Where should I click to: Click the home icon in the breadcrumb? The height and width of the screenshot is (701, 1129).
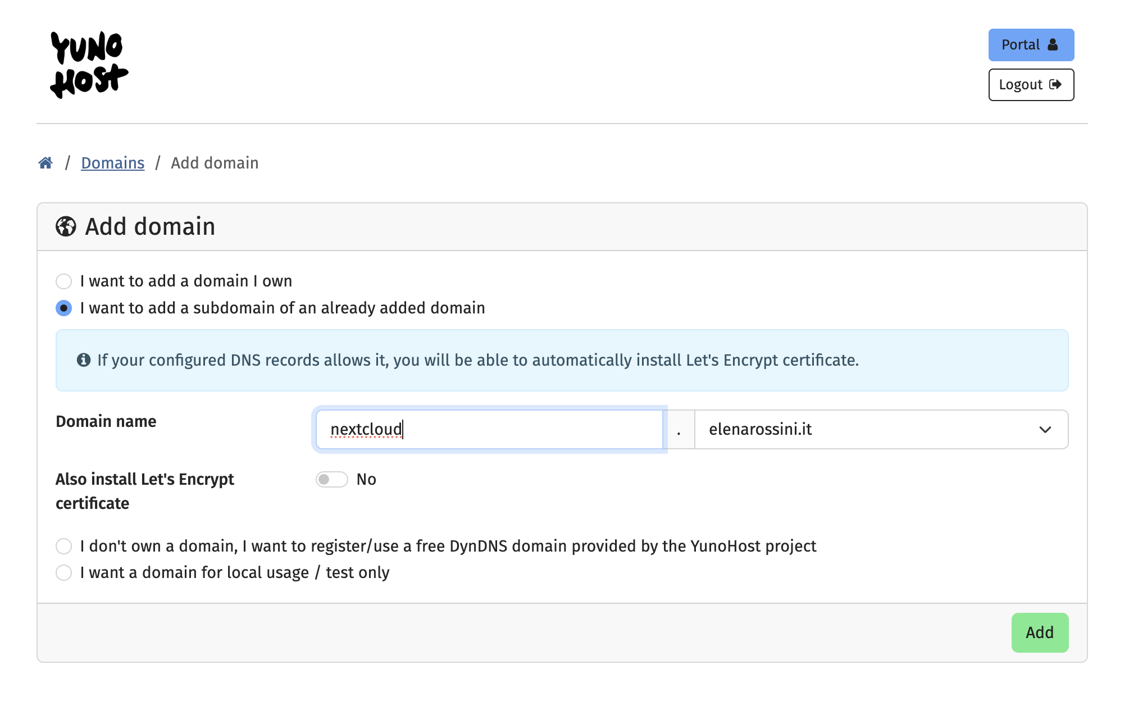(45, 162)
